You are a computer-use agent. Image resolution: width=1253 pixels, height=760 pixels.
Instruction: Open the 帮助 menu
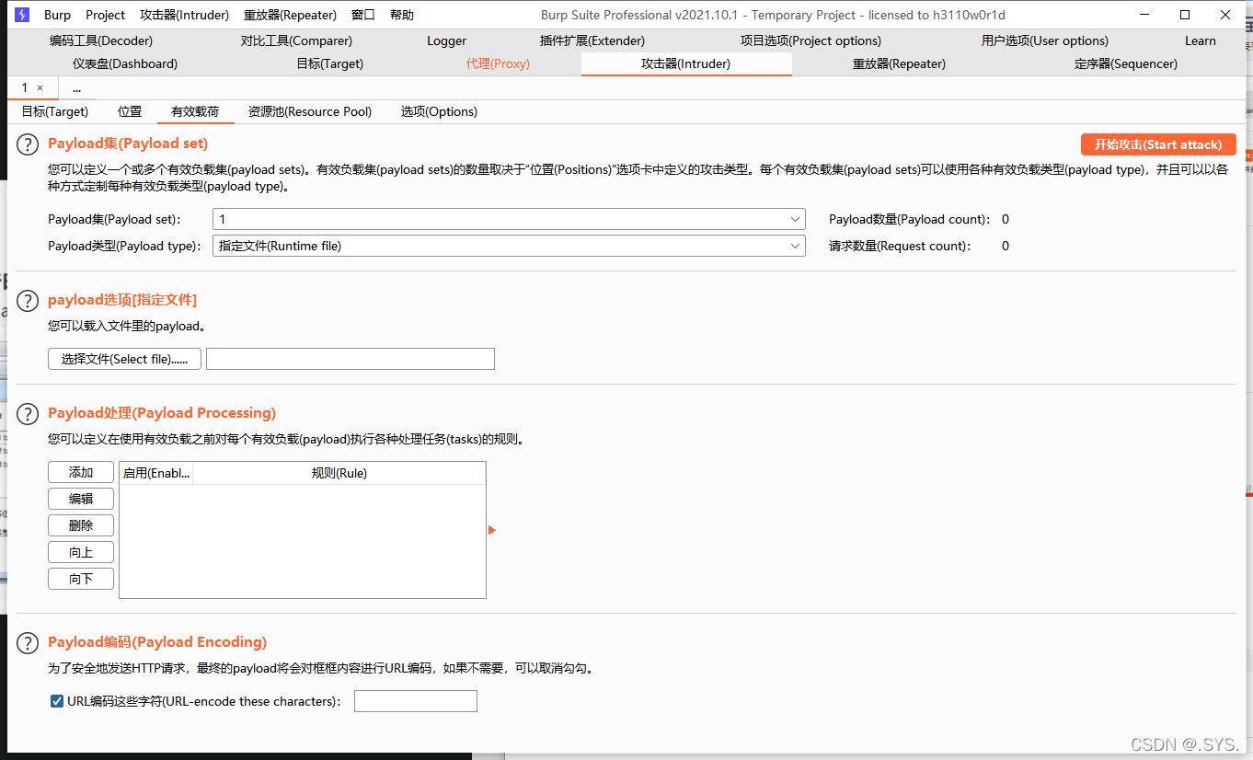point(402,15)
